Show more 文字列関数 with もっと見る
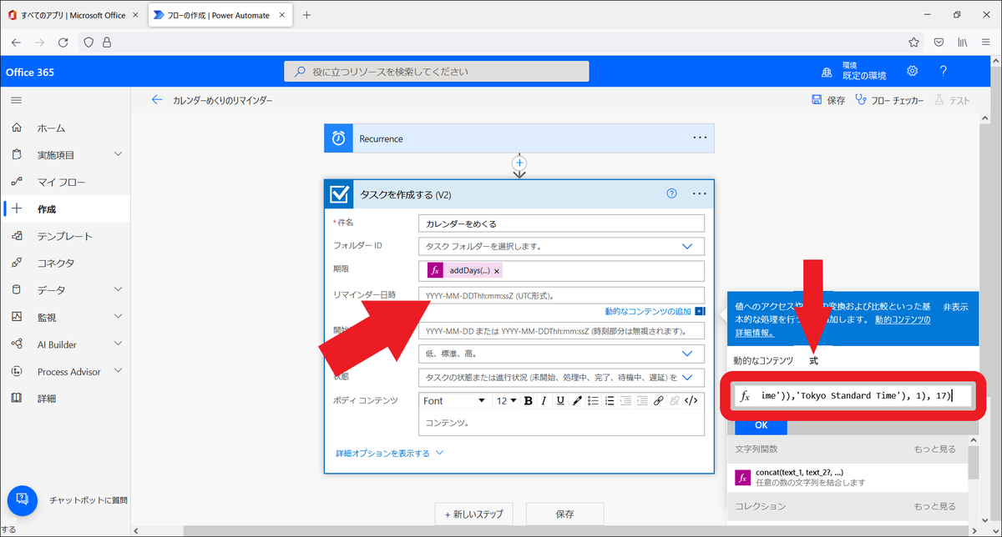Viewport: 1002px width, 537px height. pos(934,449)
